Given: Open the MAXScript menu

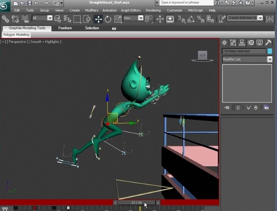Looking at the screenshot, I should pyautogui.click(x=195, y=10).
